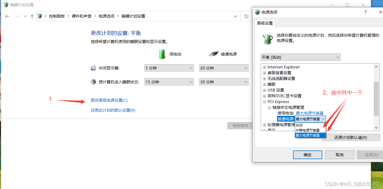This screenshot has width=383, height=189.
Task: Go back using the Explorer back arrow
Action: click(7, 16)
